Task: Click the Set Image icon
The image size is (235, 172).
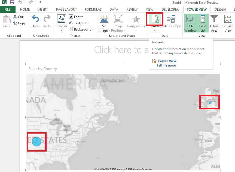Action: coord(104,19)
